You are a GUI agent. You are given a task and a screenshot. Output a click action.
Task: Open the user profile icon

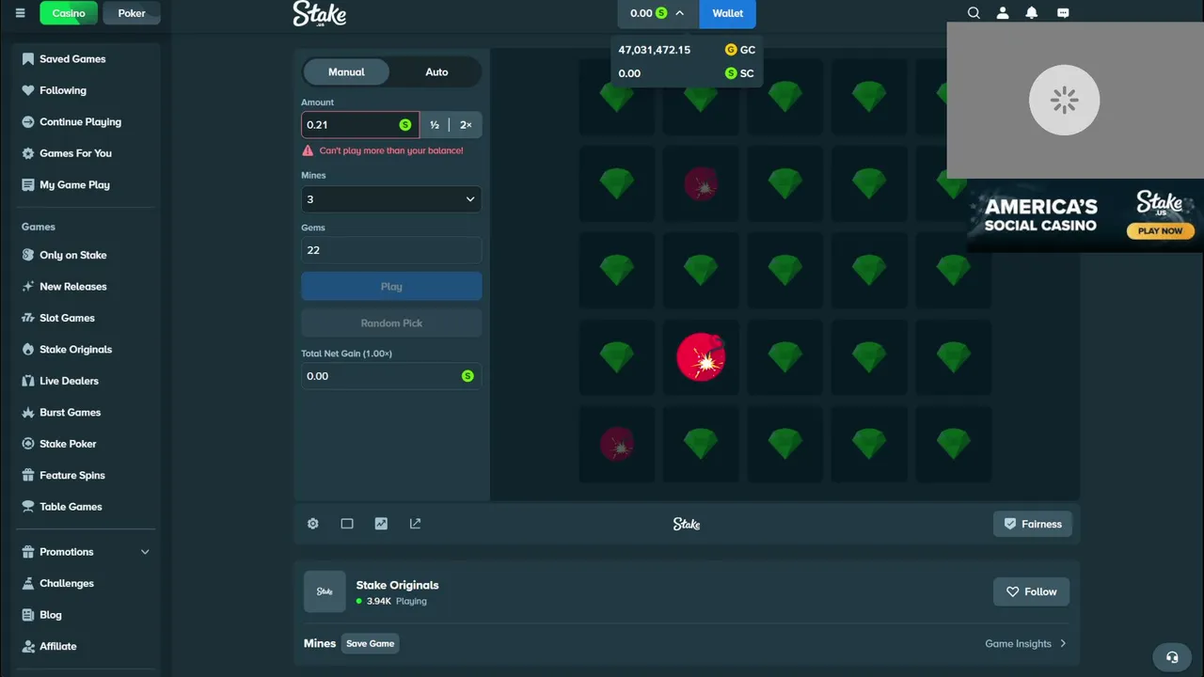(x=1003, y=13)
